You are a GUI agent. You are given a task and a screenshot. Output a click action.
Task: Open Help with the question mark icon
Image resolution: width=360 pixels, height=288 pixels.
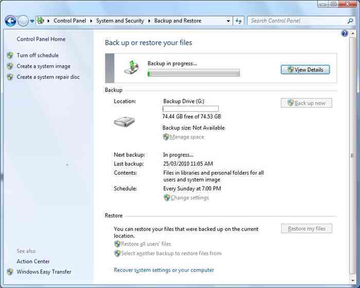(x=345, y=33)
